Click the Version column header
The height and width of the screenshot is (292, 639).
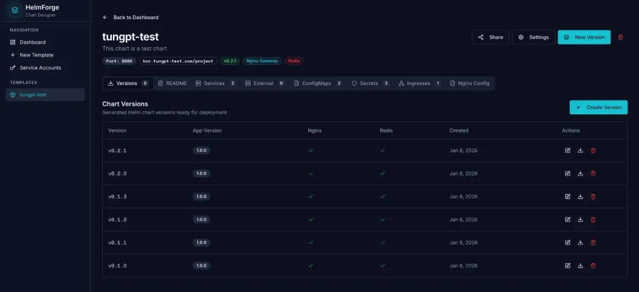[117, 130]
